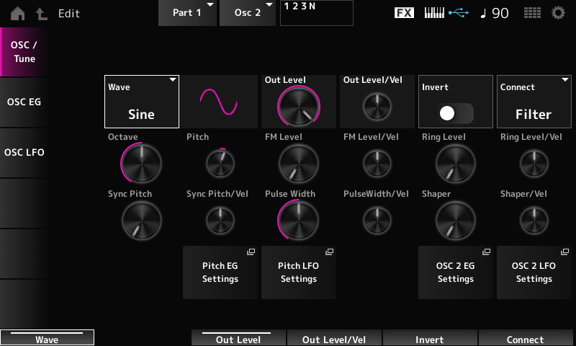Open the Wave Sine dropdown
This screenshot has width=576, height=346.
pos(141,102)
